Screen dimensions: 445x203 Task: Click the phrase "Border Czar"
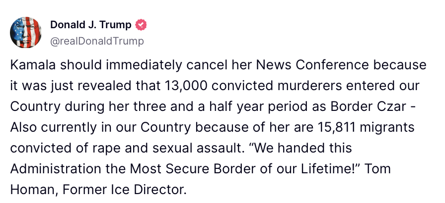point(367,107)
